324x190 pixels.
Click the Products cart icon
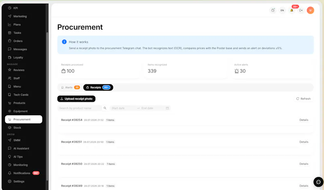click(x=9, y=103)
